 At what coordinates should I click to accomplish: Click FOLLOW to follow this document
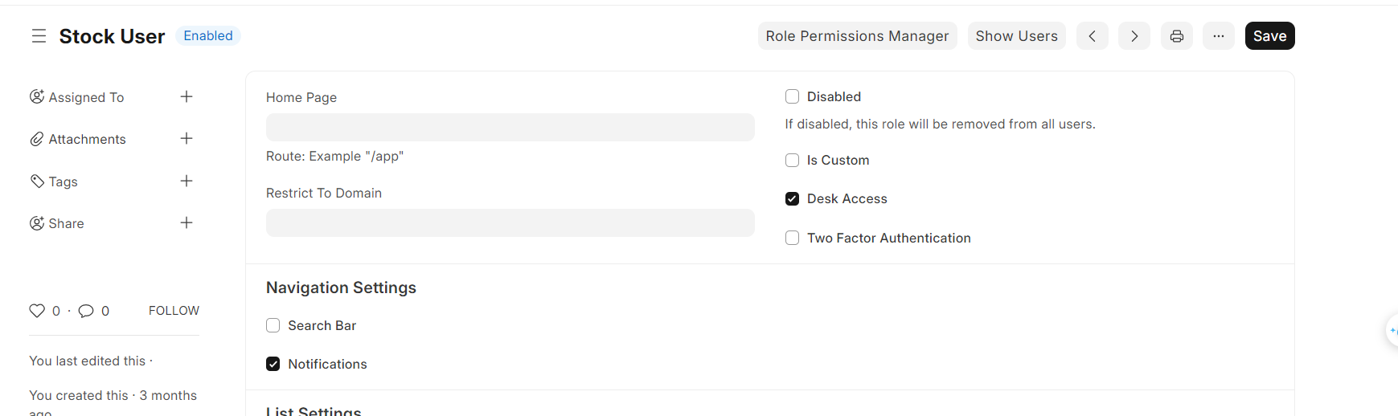174,311
